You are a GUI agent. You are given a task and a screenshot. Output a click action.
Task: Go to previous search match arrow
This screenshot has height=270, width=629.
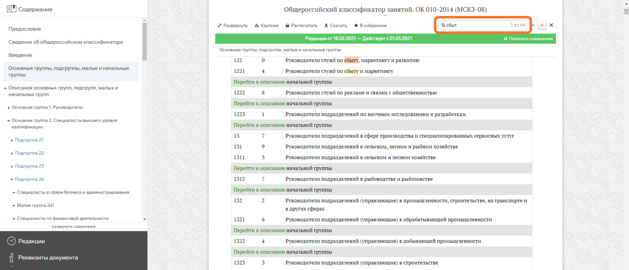(533, 25)
